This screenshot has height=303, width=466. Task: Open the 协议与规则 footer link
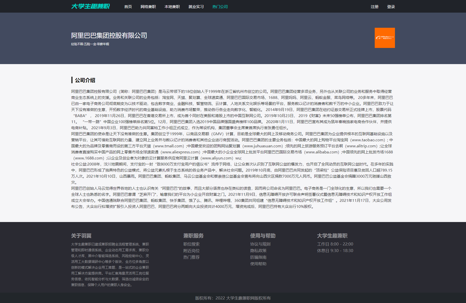point(260,244)
